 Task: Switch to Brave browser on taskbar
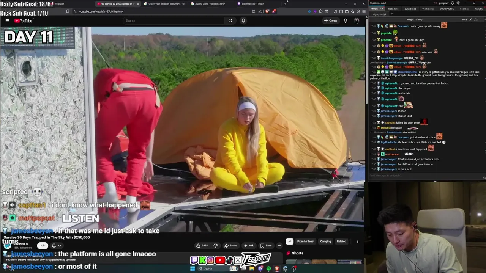click(x=277, y=268)
